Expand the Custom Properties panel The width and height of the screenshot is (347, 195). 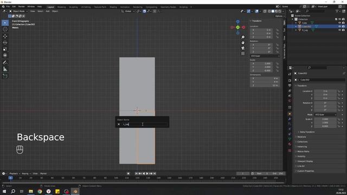305,171
